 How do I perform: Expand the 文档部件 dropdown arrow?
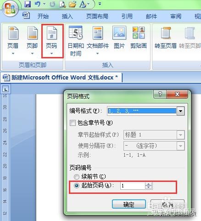pyautogui.click(x=97, y=53)
